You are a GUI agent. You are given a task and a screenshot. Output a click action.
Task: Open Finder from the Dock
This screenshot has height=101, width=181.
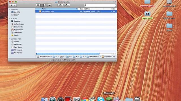point(44,99)
